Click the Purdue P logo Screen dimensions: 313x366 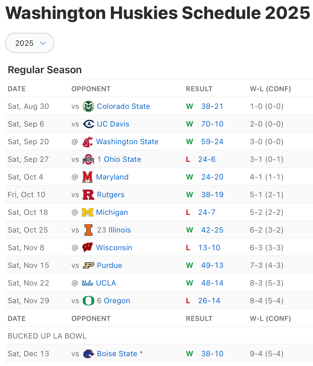[88, 265]
